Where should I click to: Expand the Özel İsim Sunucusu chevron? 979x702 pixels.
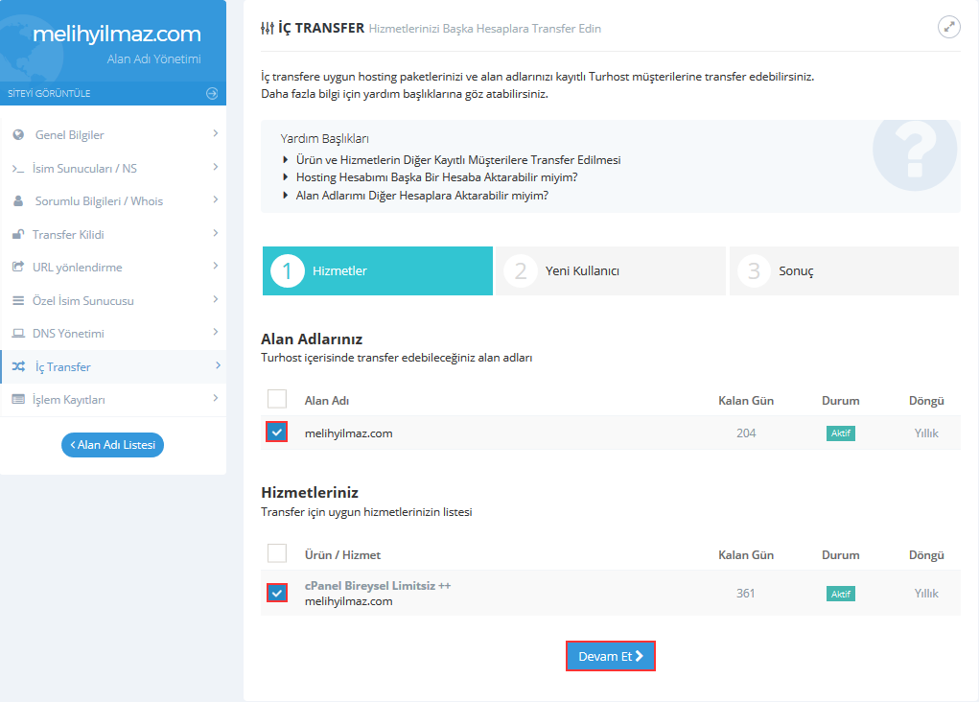(x=216, y=299)
